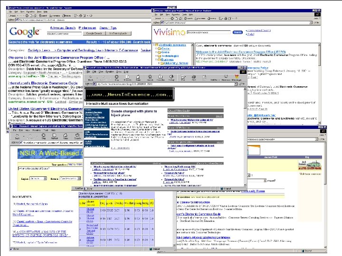Open Favorites icon in NewsInEssence toolbar
The width and height of the screenshot is (342, 256).
161,77
